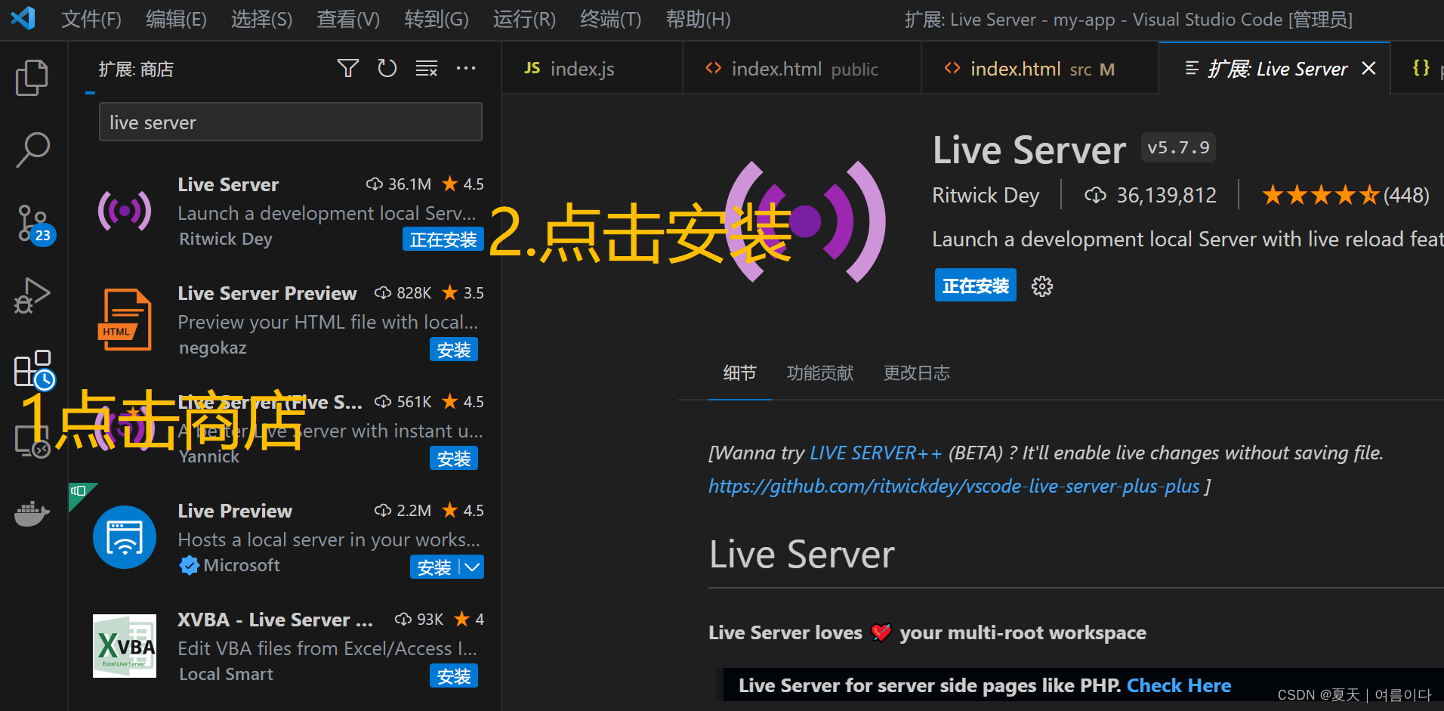The image size is (1444, 711).
Task: Open the Extensions view icon
Action: point(34,369)
